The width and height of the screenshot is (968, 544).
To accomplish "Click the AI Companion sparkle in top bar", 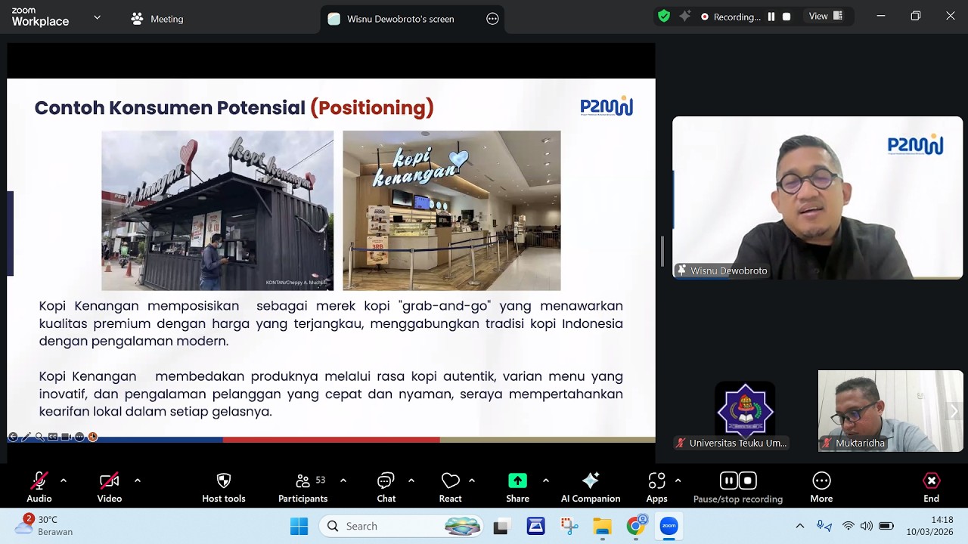I will [x=685, y=17].
